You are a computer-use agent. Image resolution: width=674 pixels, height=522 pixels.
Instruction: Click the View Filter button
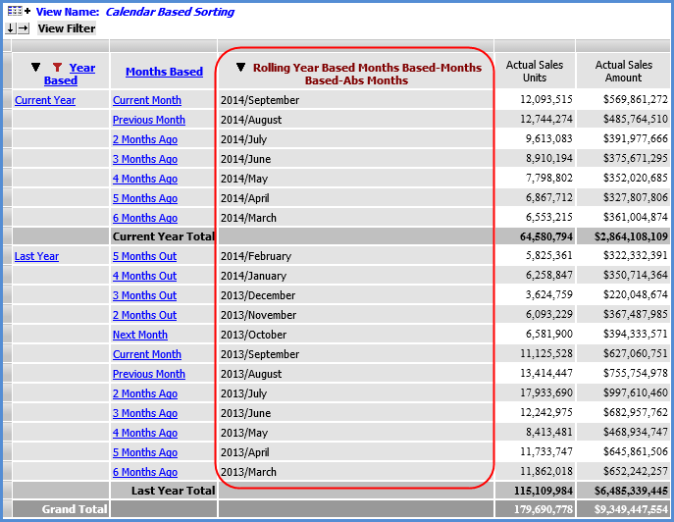point(66,28)
